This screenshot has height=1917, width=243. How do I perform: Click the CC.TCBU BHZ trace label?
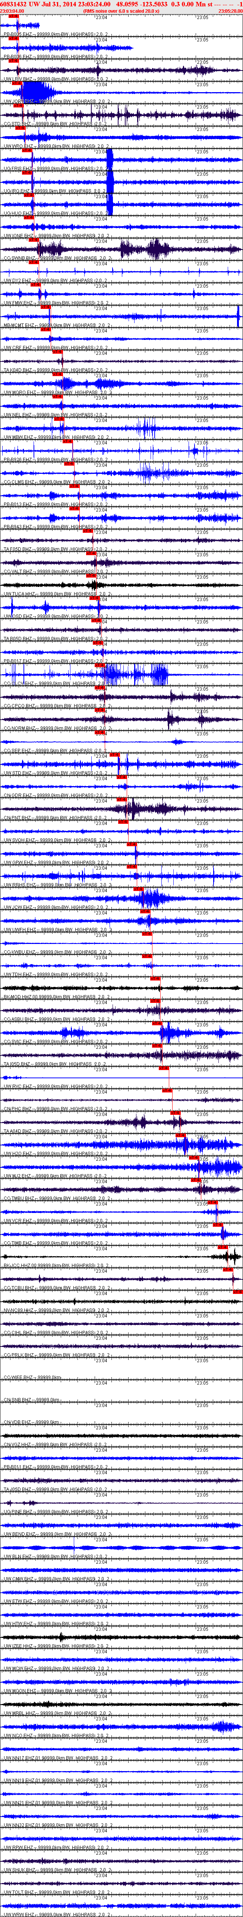[x=56, y=1288]
